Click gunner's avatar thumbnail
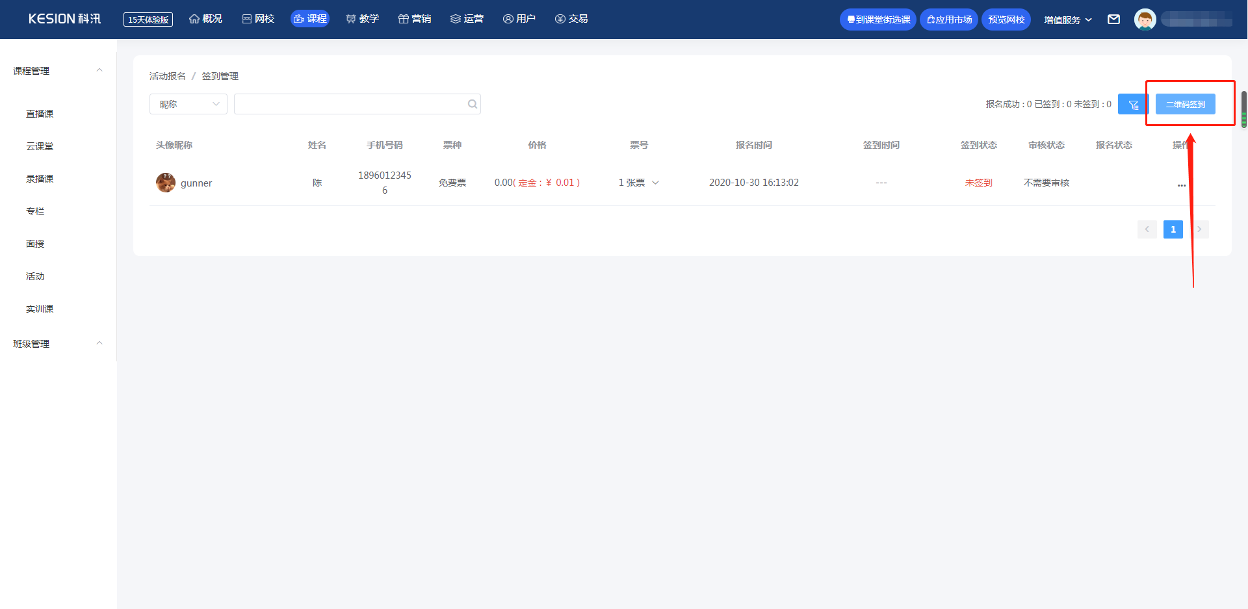1248x609 pixels. click(x=166, y=183)
